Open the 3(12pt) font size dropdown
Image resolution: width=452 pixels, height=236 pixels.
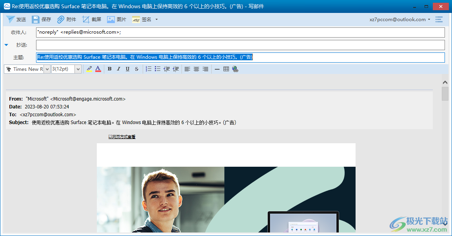click(78, 69)
